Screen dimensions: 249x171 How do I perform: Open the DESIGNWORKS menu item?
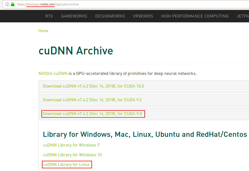pyautogui.click(x=110, y=16)
